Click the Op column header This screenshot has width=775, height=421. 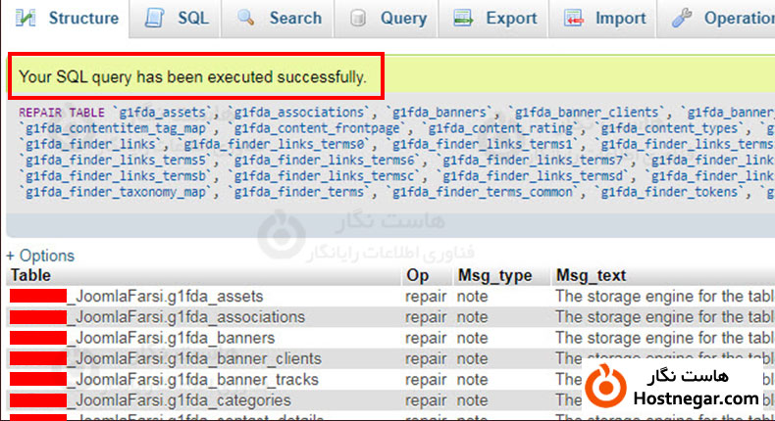[417, 276]
